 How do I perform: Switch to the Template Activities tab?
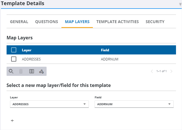click(x=117, y=22)
